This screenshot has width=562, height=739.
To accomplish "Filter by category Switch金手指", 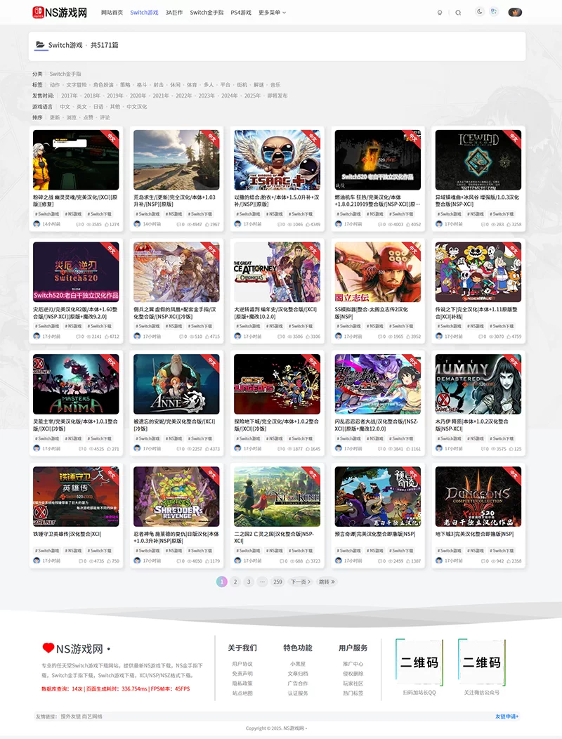I will pyautogui.click(x=65, y=74).
